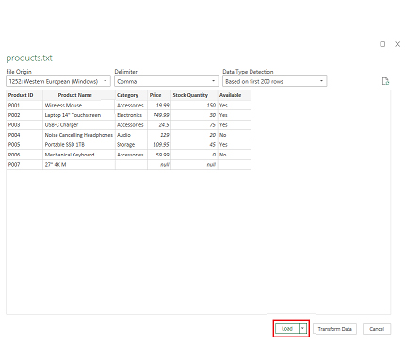This screenshot has width=405, height=362.
Task: Click the Transform Data button
Action: point(334,329)
